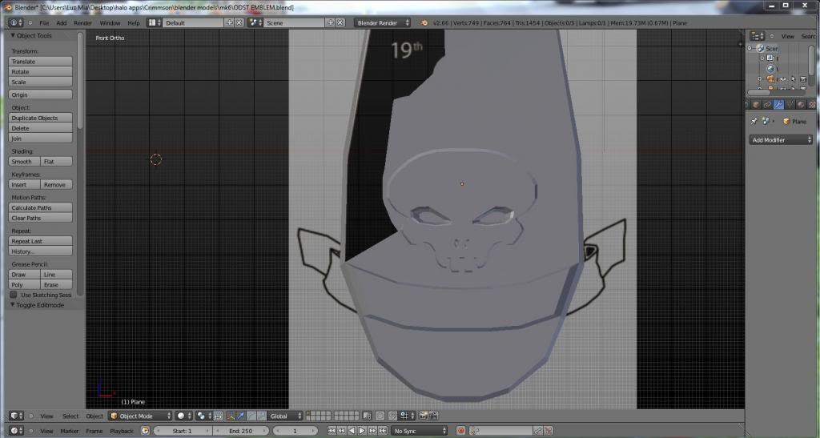Click the add new scene plus icon

[x=329, y=23]
